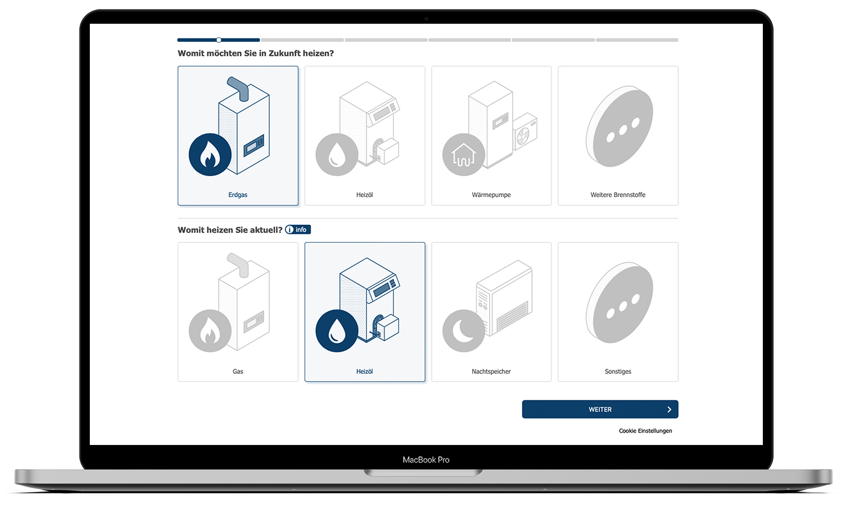This screenshot has width=847, height=506.
Task: Jump to the second progress step segment
Action: tap(302, 40)
